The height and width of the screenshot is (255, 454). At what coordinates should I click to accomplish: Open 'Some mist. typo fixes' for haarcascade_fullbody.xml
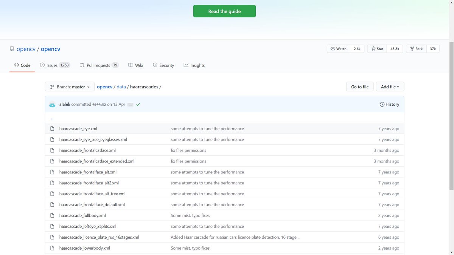[x=190, y=216]
